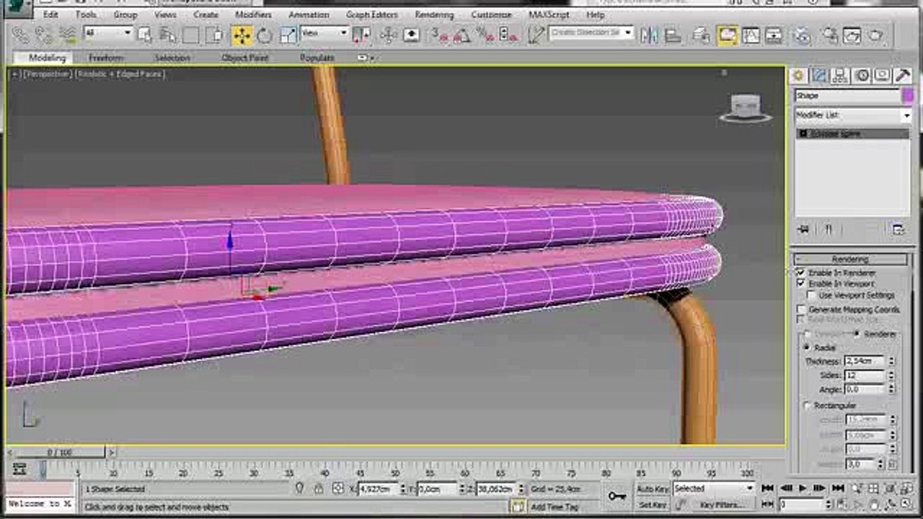Image resolution: width=923 pixels, height=519 pixels.
Task: Toggle the Selection Lock padlock icon
Action: coord(319,489)
